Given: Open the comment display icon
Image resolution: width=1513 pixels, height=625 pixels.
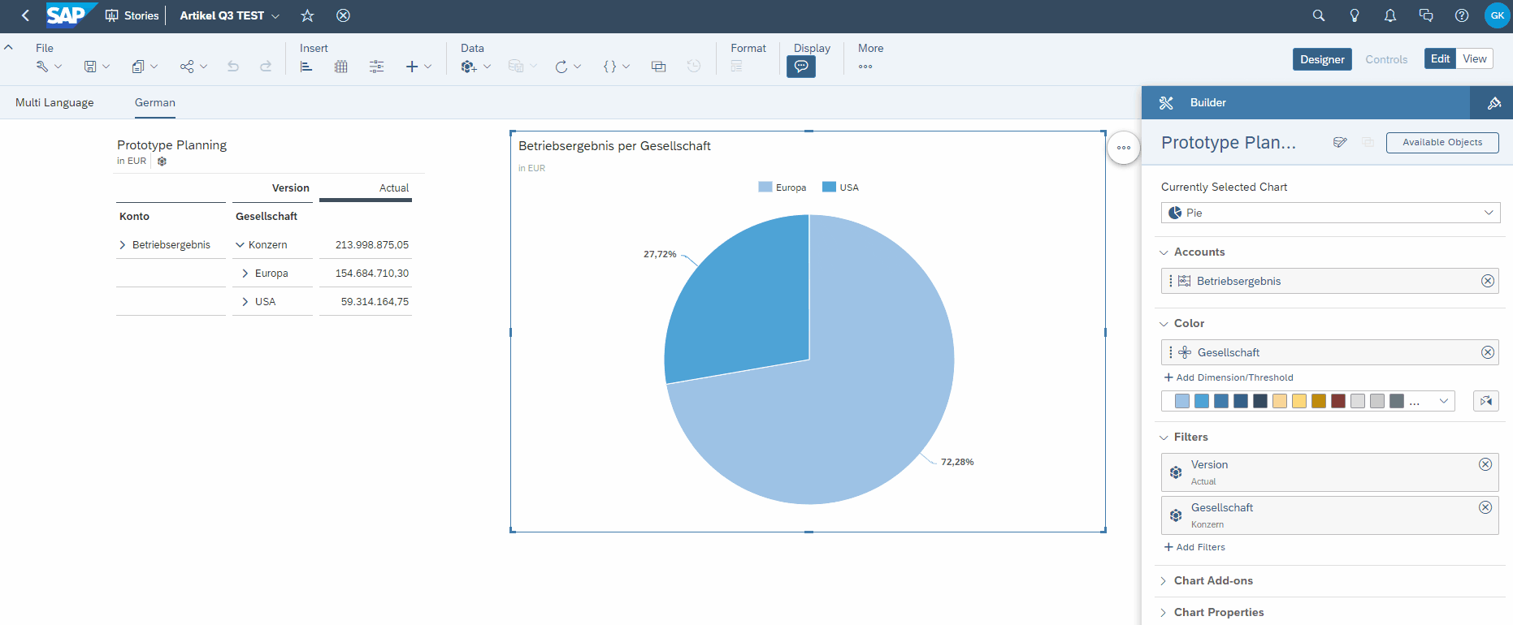Looking at the screenshot, I should [x=800, y=67].
